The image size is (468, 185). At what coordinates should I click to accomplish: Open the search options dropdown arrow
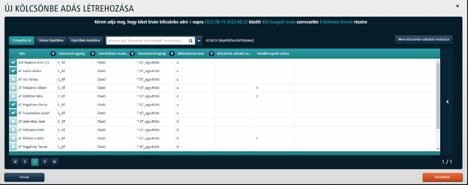tap(199, 40)
